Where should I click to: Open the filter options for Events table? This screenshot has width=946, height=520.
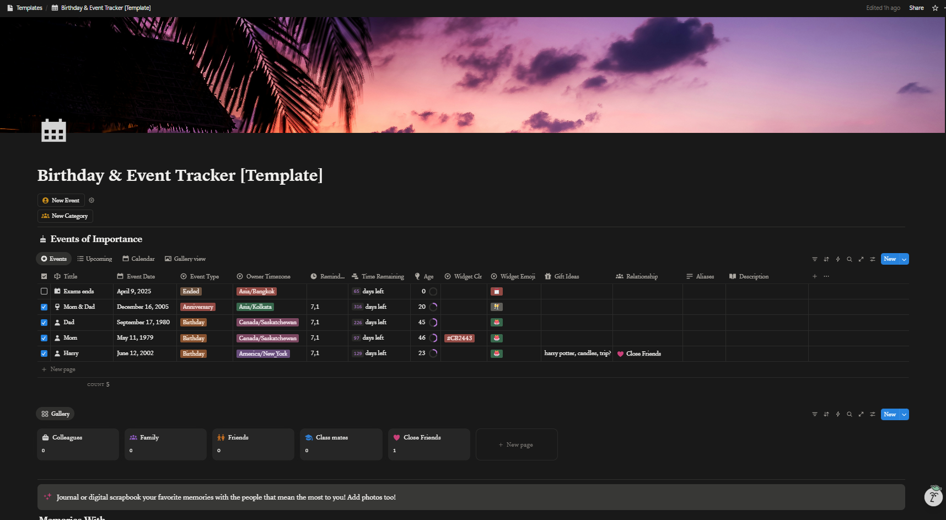tap(815, 259)
